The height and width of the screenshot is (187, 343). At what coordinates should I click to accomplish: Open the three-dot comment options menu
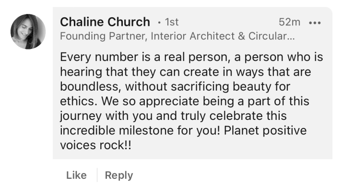point(315,23)
